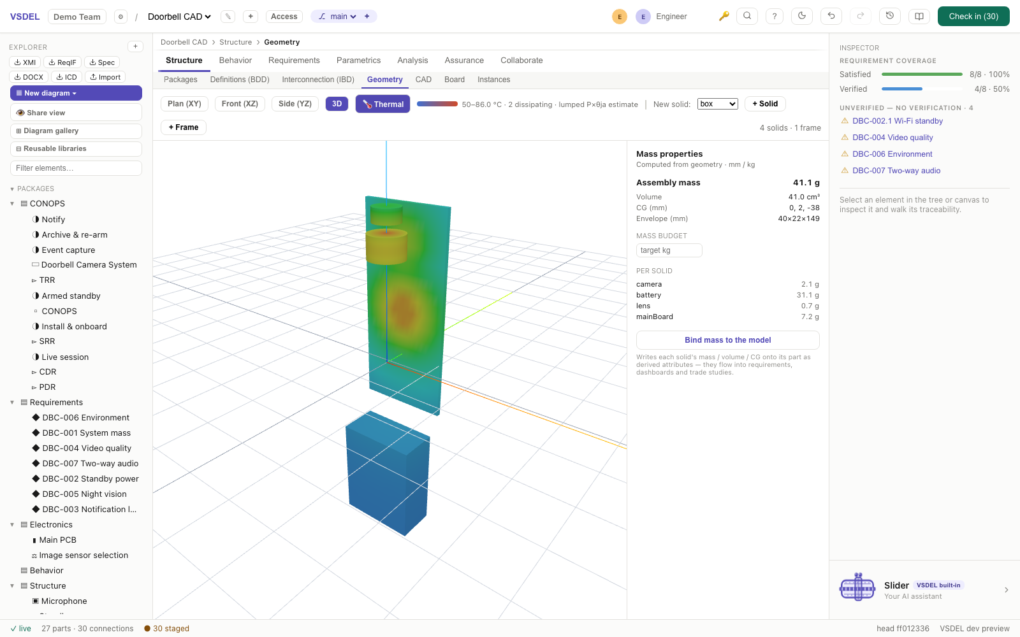
Task: Click the undo arrow icon
Action: [831, 16]
